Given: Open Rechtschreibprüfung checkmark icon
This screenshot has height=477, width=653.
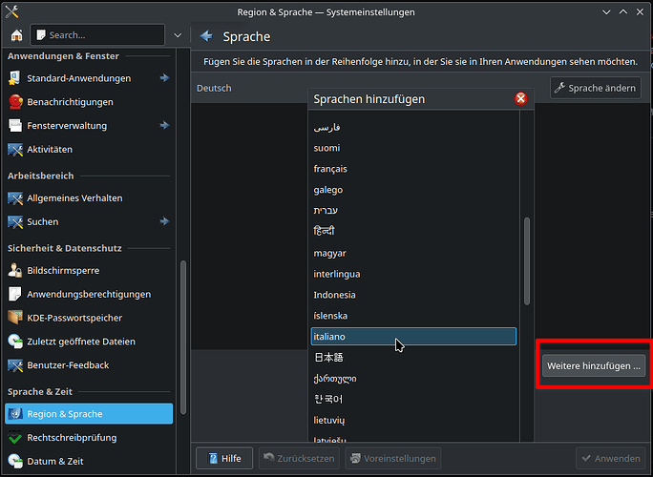Looking at the screenshot, I should (x=15, y=438).
